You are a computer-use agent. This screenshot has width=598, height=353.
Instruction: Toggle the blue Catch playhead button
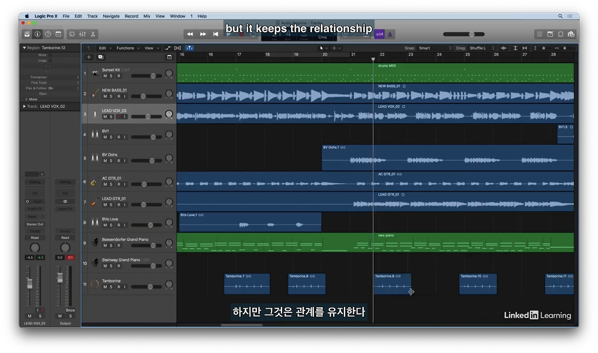coord(189,48)
